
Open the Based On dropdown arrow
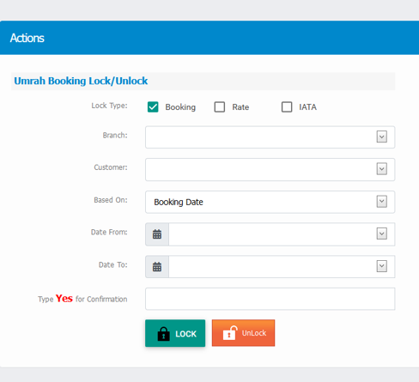pos(382,202)
